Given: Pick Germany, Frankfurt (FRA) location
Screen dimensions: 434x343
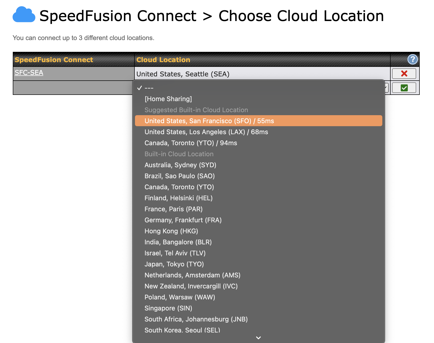Looking at the screenshot, I should click(x=183, y=220).
